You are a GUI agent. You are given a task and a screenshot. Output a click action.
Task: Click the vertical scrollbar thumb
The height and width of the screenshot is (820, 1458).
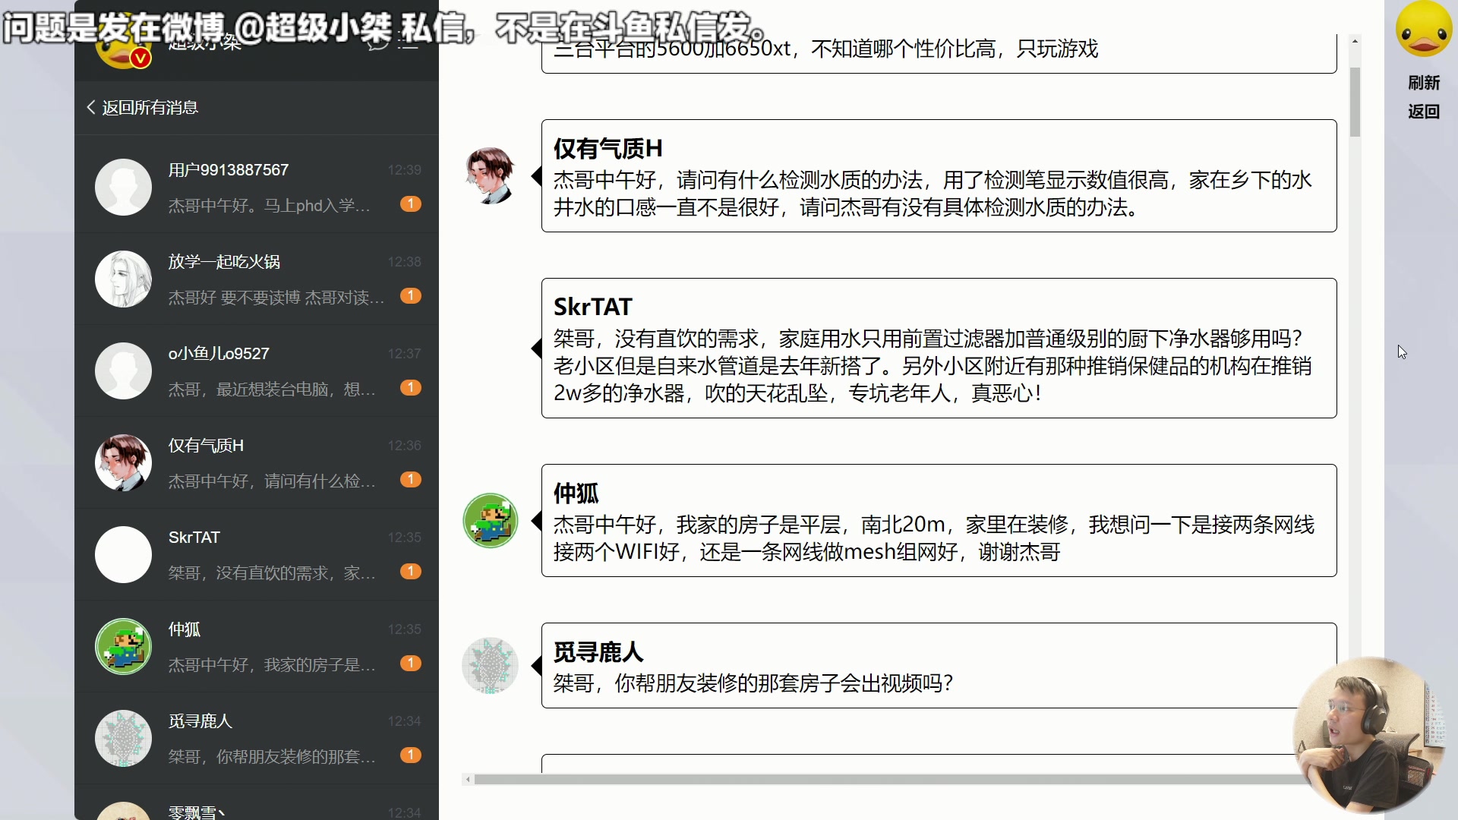point(1355,102)
